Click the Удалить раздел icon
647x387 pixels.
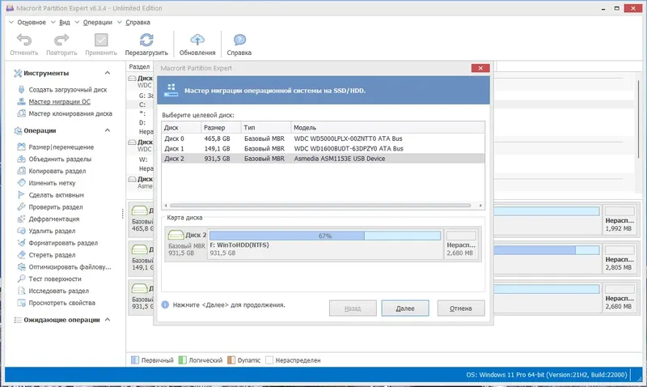[x=21, y=231]
